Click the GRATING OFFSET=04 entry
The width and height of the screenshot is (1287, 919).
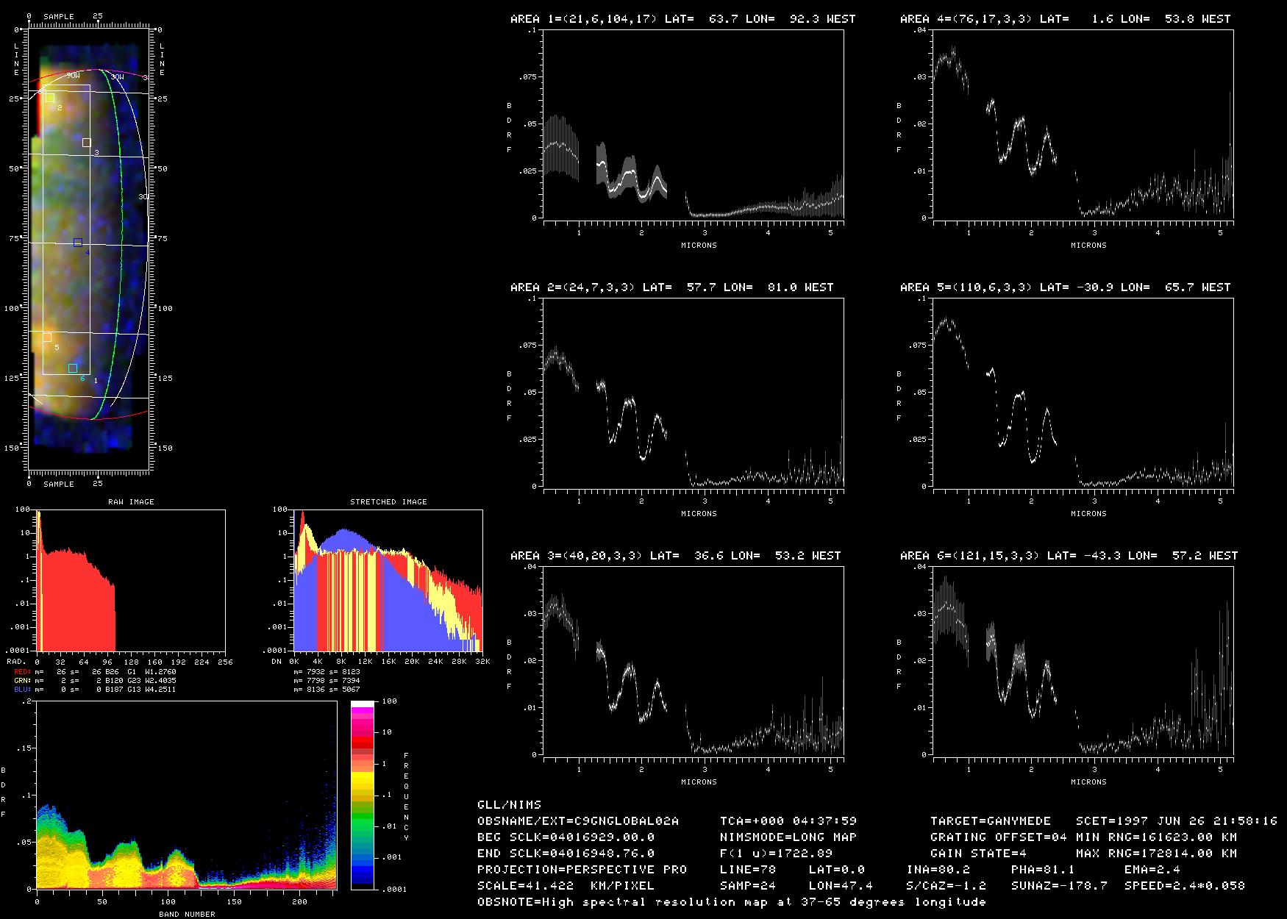tap(999, 837)
